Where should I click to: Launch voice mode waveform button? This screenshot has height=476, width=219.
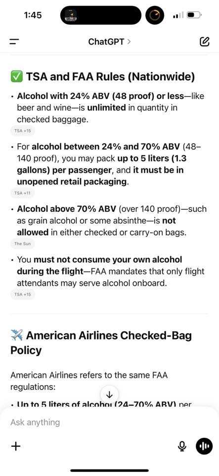click(205, 446)
